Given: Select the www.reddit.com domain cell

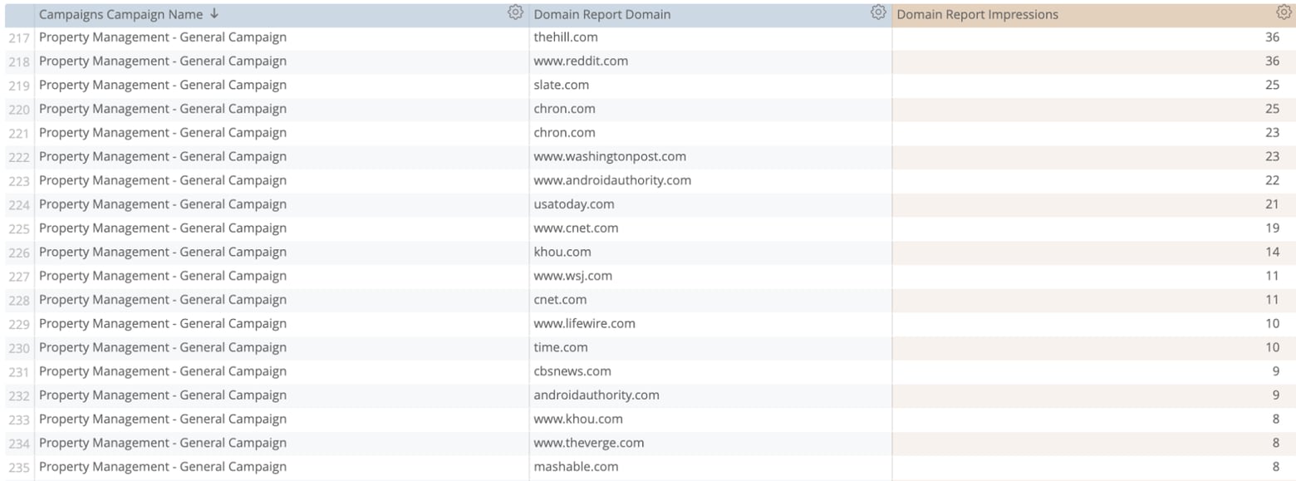Looking at the screenshot, I should [580, 61].
